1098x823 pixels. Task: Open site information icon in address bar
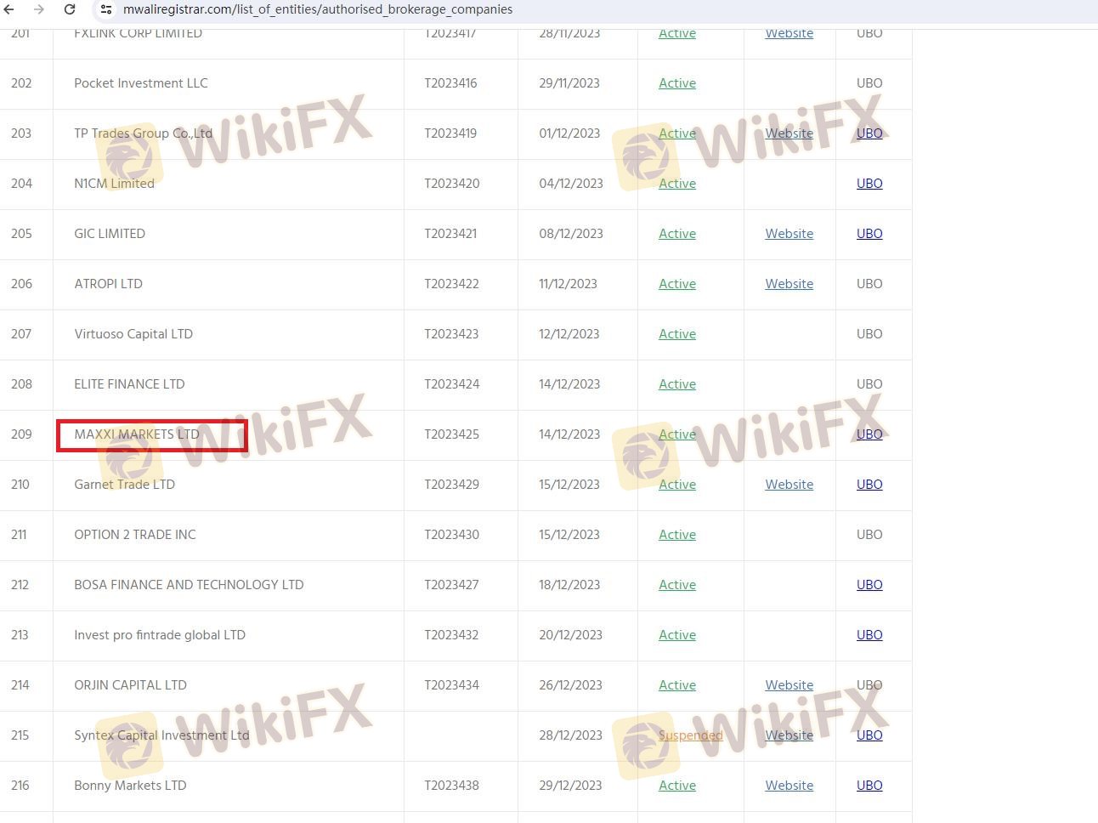(x=106, y=9)
